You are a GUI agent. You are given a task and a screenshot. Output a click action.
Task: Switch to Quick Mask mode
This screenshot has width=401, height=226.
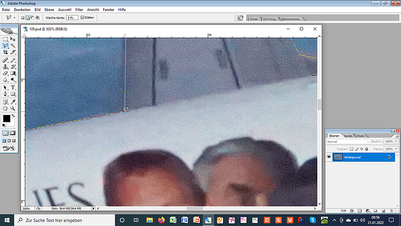(x=13, y=133)
